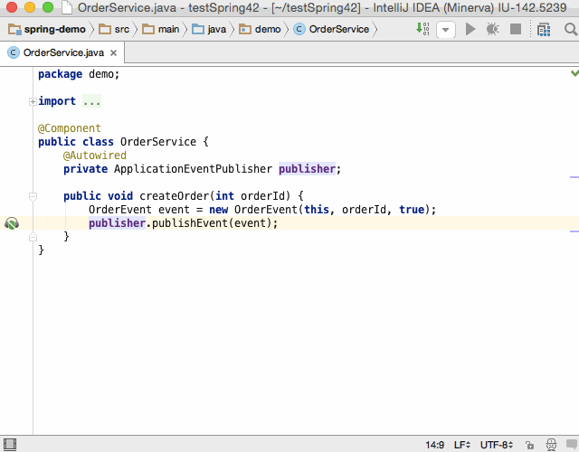The height and width of the screenshot is (452, 579).
Task: Click the publishEvent method call
Action: [x=190, y=223]
